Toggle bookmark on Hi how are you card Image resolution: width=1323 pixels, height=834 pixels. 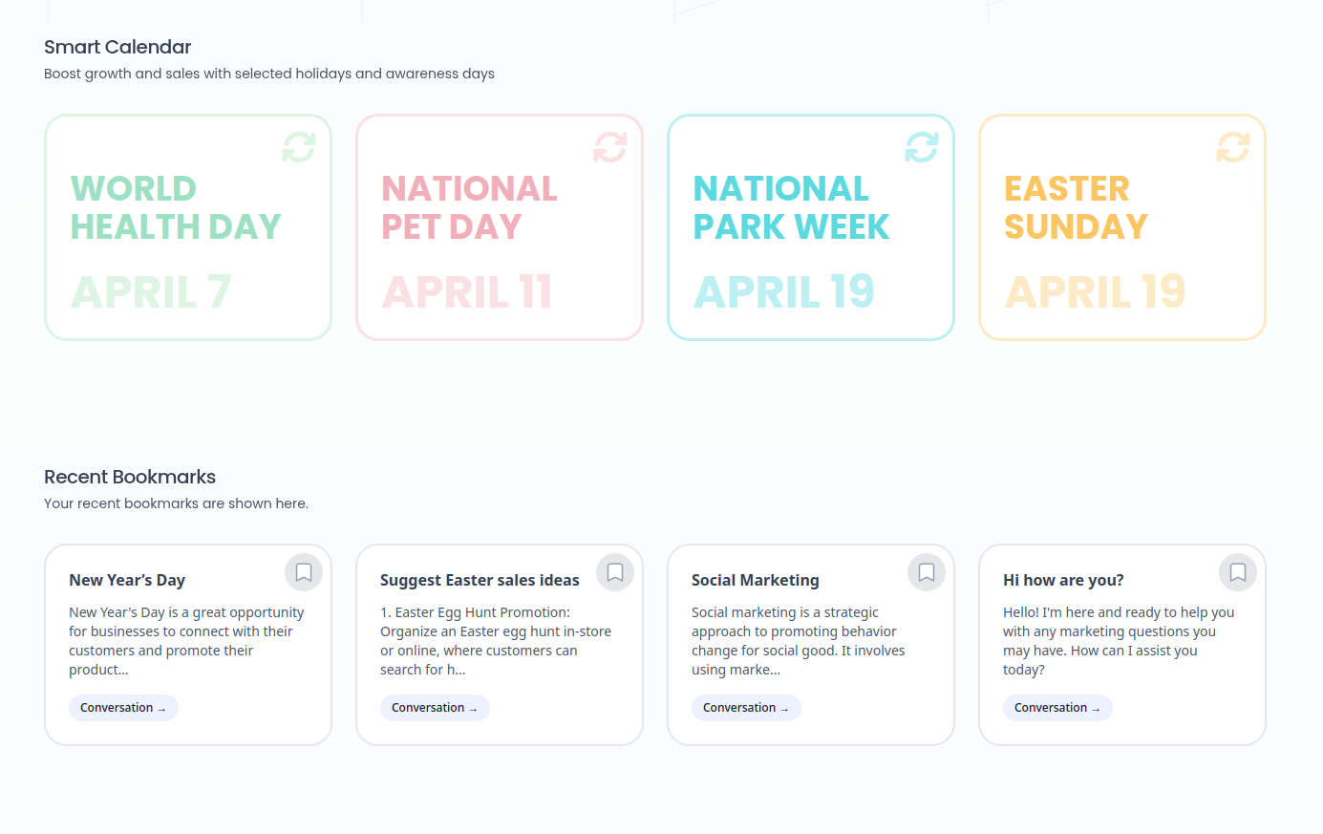tap(1238, 572)
